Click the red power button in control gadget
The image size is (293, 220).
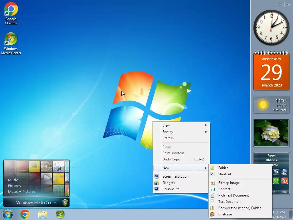pyautogui.click(x=284, y=181)
